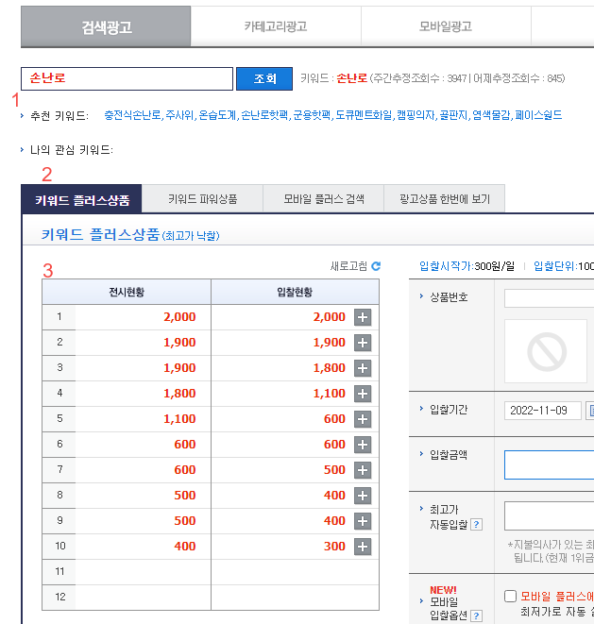Focus the 입찰금액 input field
594x624 pixels.
[x=549, y=464]
